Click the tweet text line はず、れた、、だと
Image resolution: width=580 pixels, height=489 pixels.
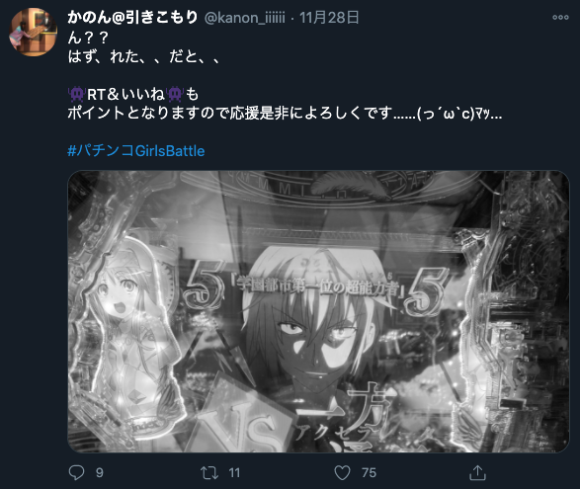click(x=144, y=56)
